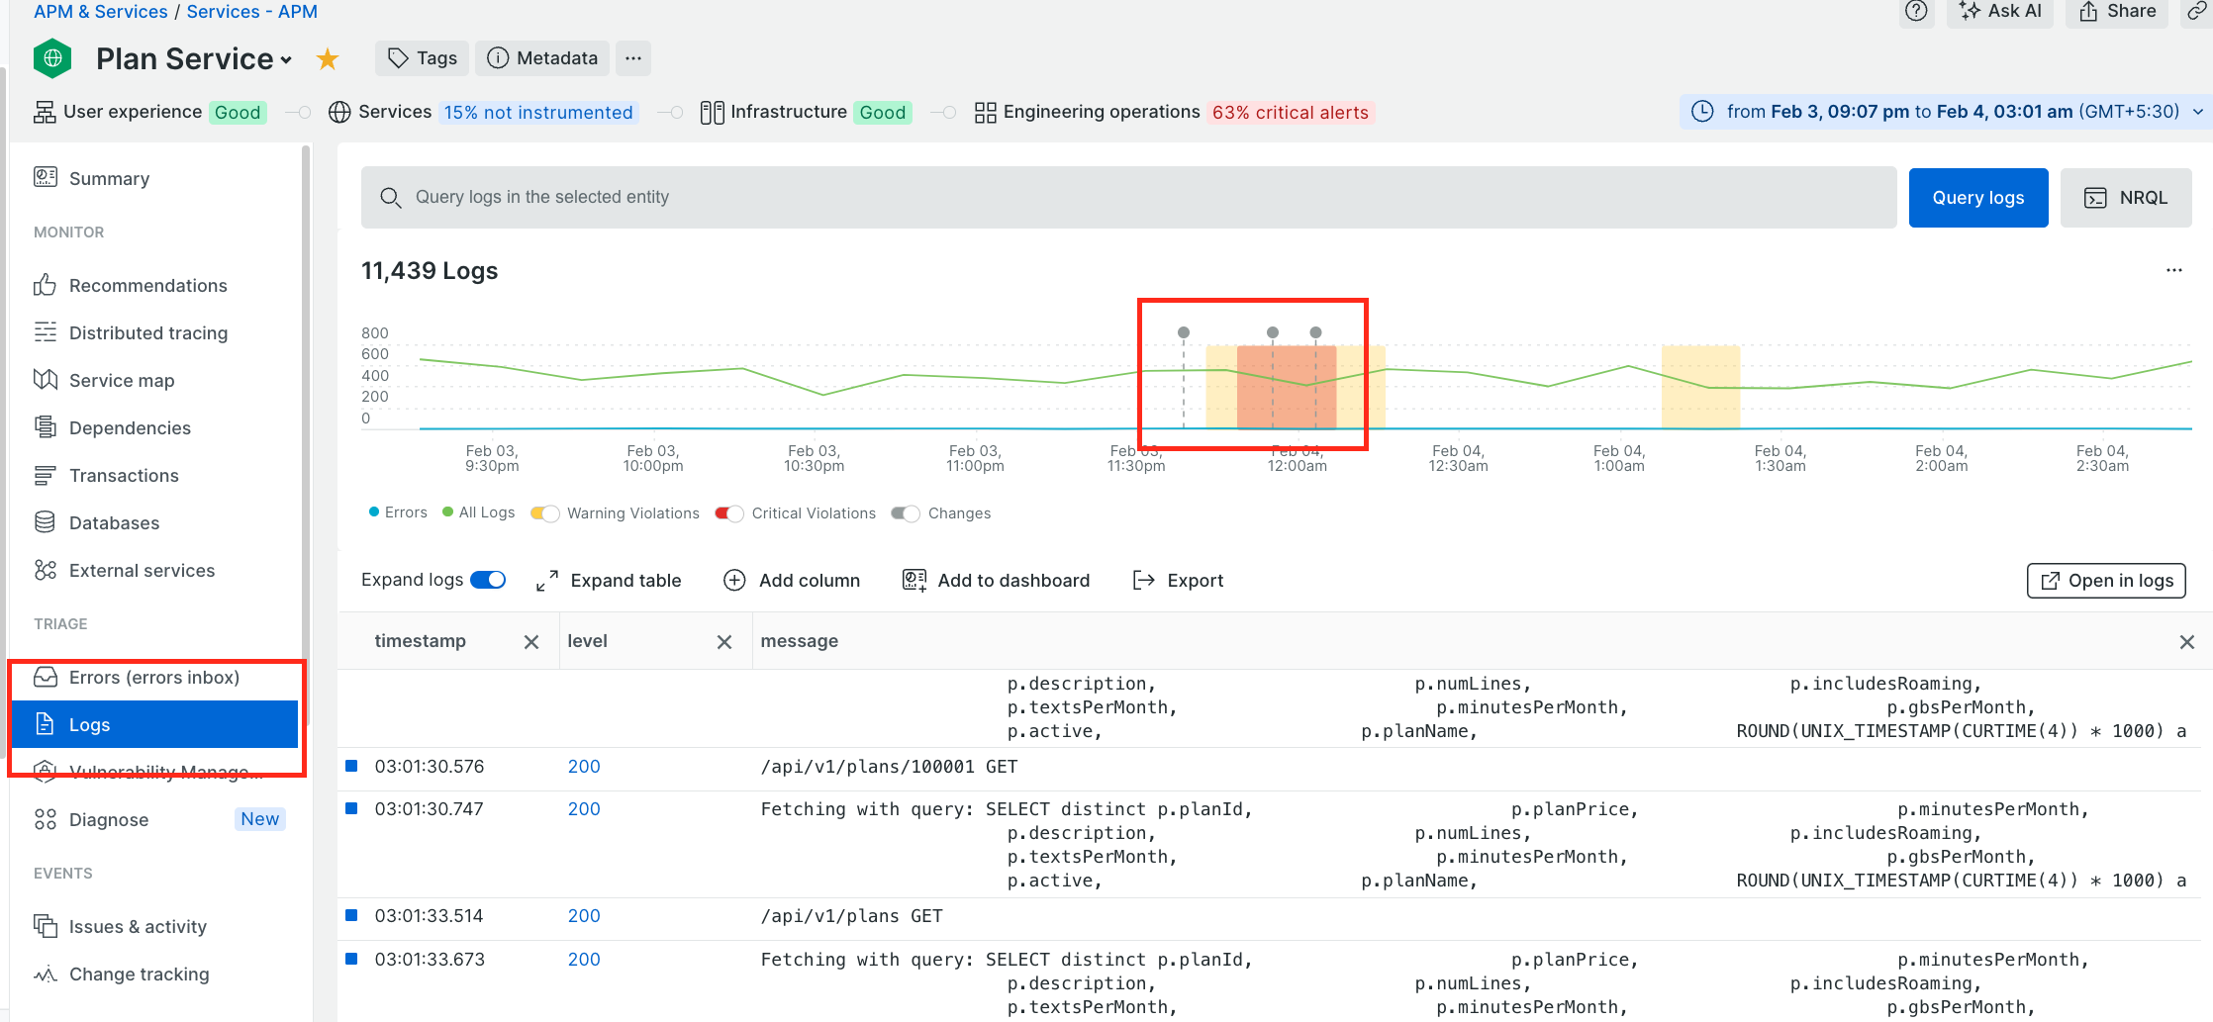Click the External services icon

[46, 570]
